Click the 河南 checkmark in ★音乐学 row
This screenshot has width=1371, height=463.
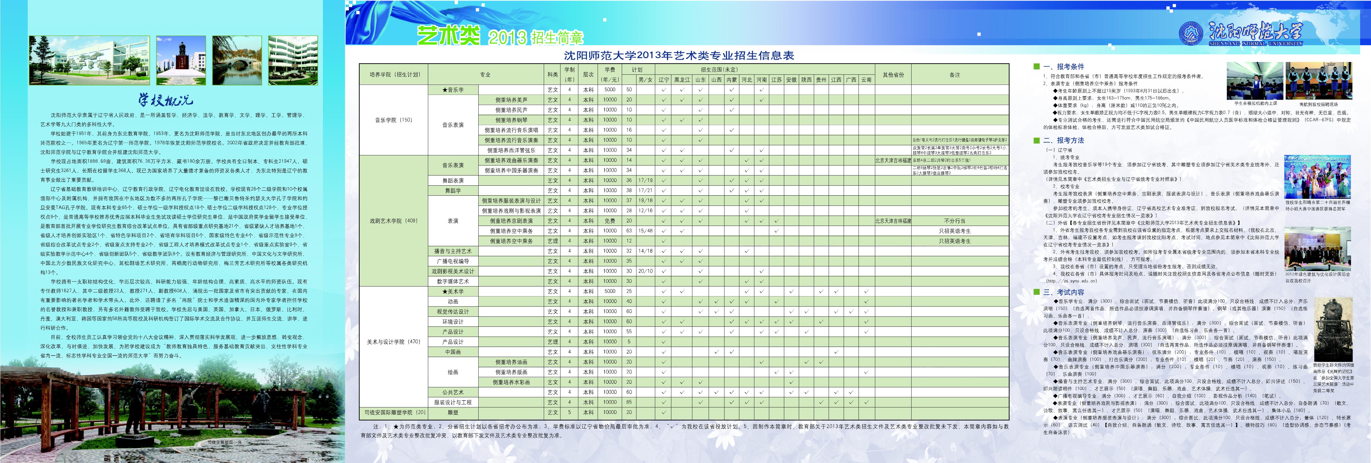click(762, 90)
